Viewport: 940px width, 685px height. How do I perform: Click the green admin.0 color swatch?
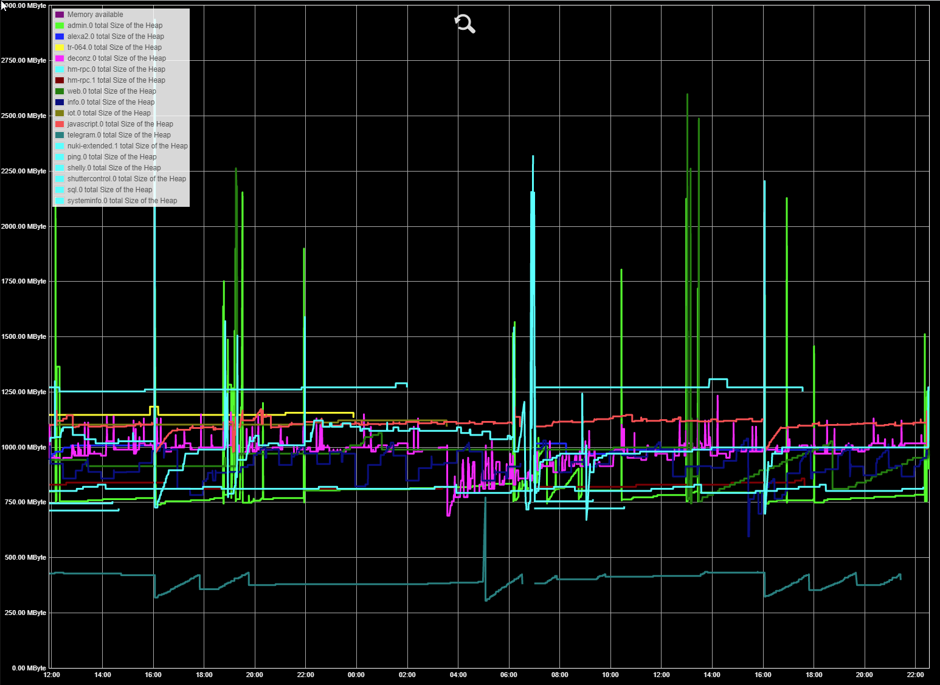coord(60,26)
